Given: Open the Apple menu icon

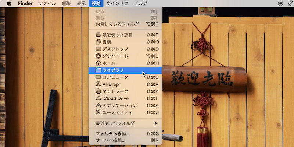Looking at the screenshot, I should coord(9,3).
